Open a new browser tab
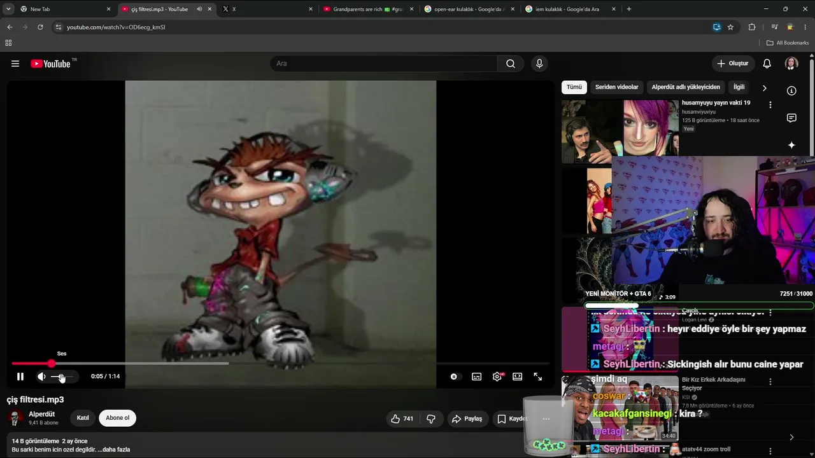Viewport: 815px width, 458px height. pos(629,9)
